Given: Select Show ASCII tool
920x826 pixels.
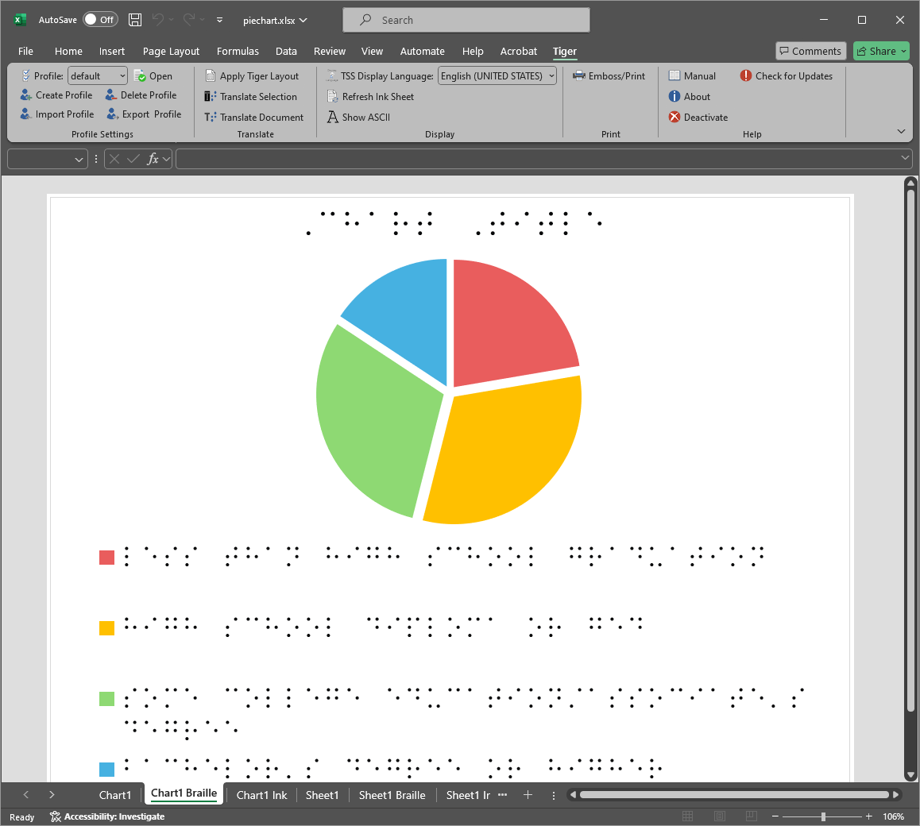Looking at the screenshot, I should pos(334,118).
